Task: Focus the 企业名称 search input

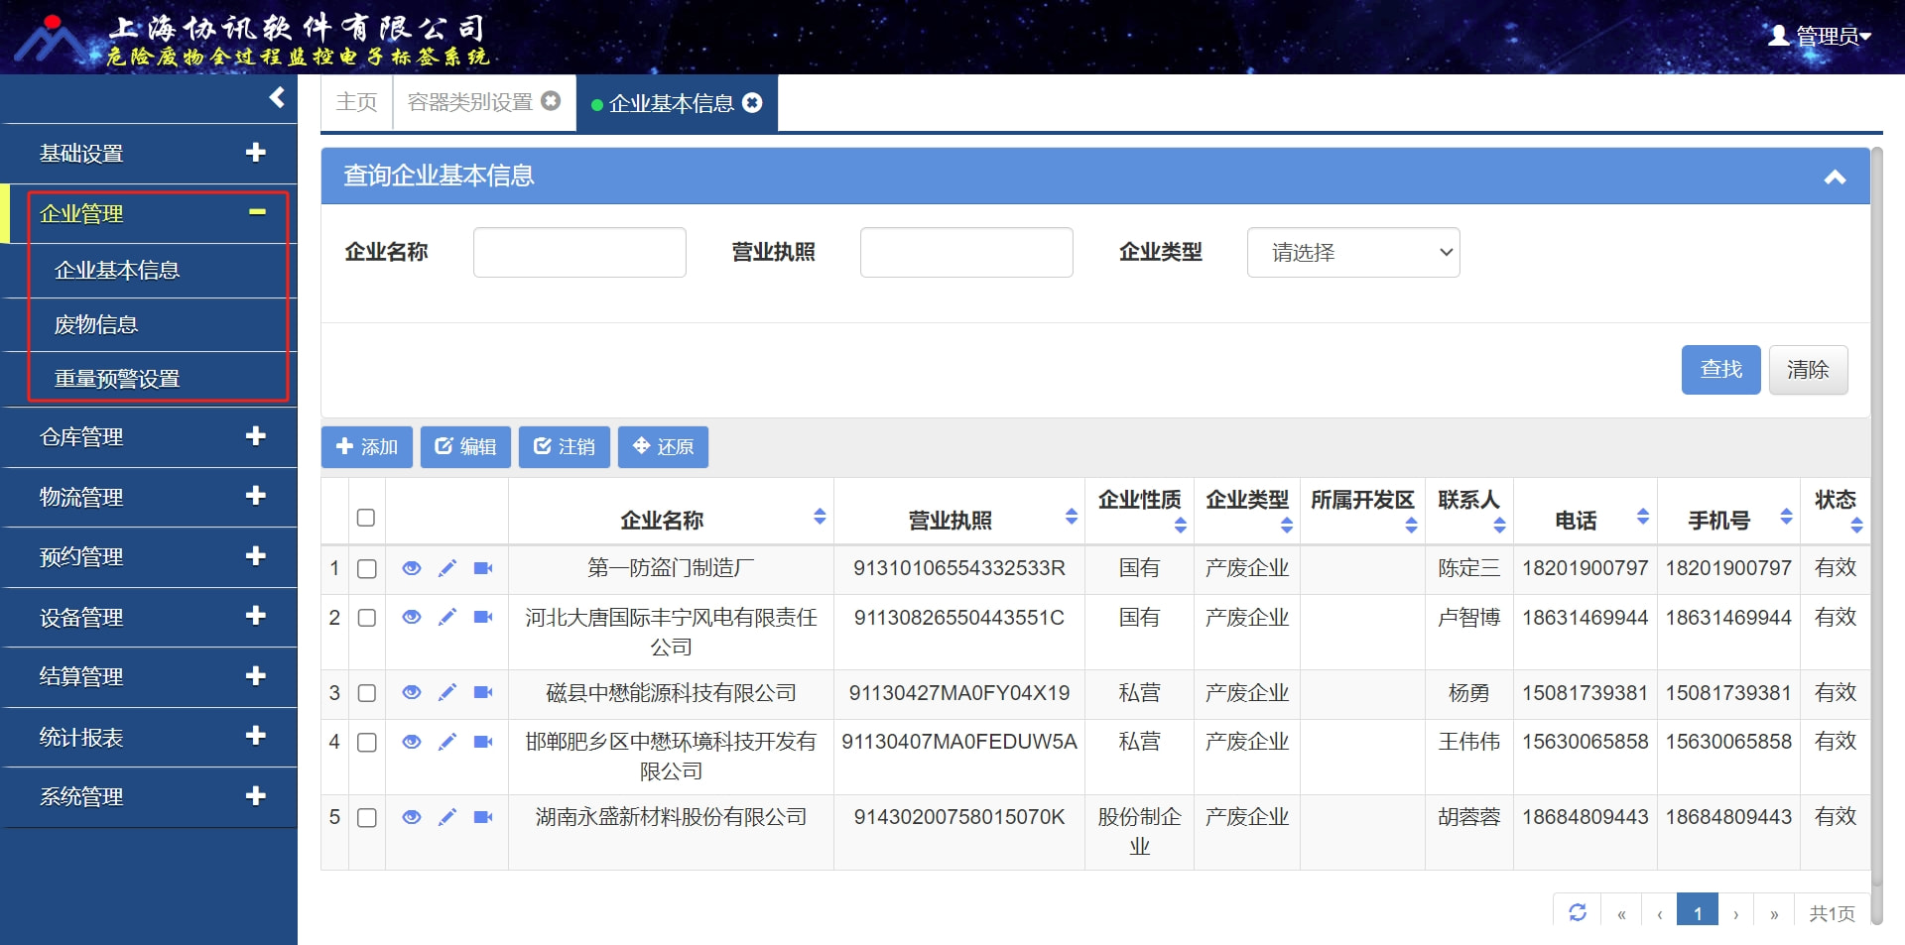Action: pos(579,252)
